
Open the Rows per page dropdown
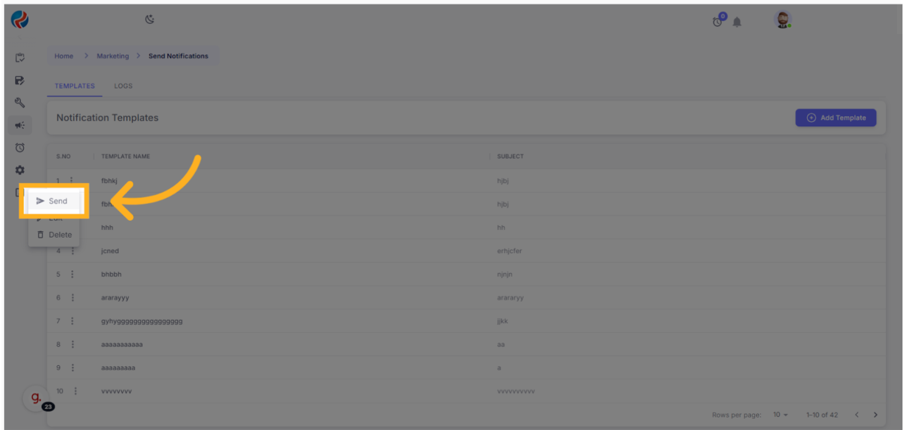[780, 415]
